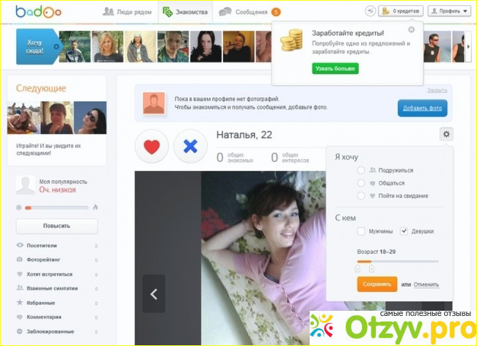Image resolution: width=477 pixels, height=346 pixels.
Task: Click the orange profile placeholder avatar icon
Action: pos(153,103)
